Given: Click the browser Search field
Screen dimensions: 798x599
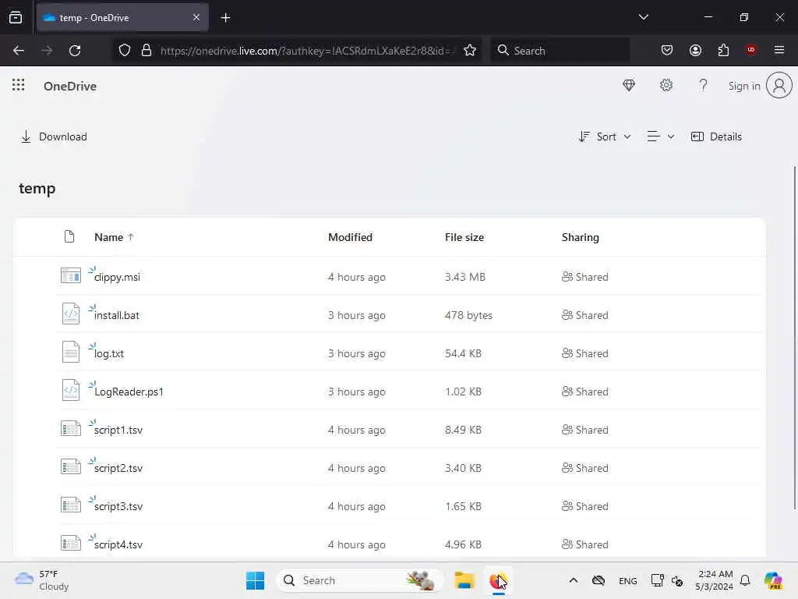Looking at the screenshot, I should click(560, 51).
